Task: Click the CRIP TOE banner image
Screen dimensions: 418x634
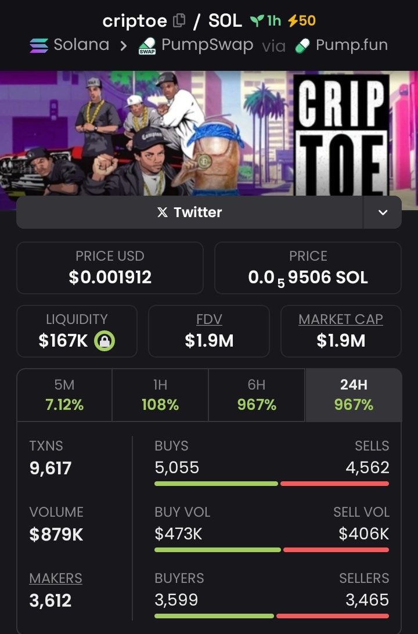Action: tap(209, 138)
